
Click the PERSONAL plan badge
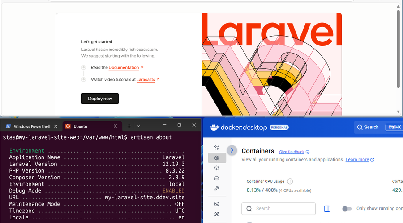[279, 128]
